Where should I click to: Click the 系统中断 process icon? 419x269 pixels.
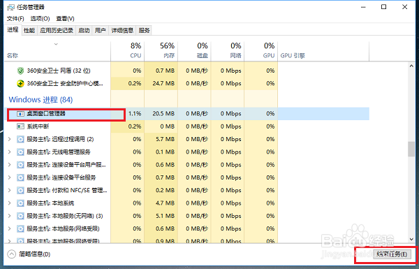[x=20, y=126]
